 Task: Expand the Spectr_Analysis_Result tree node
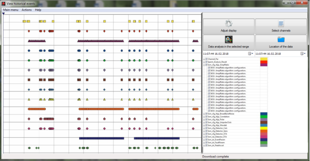coord(204,62)
